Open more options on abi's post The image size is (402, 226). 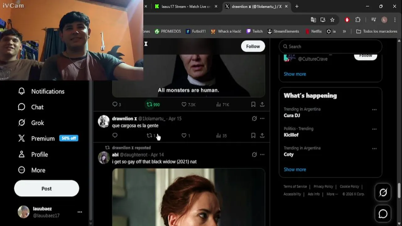(262, 154)
